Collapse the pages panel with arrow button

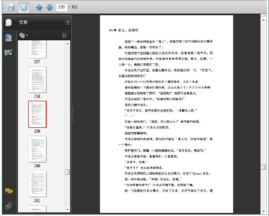point(68,22)
